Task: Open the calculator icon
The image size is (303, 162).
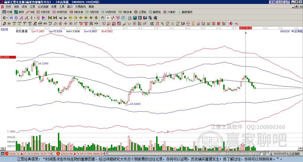Action: coord(135,18)
